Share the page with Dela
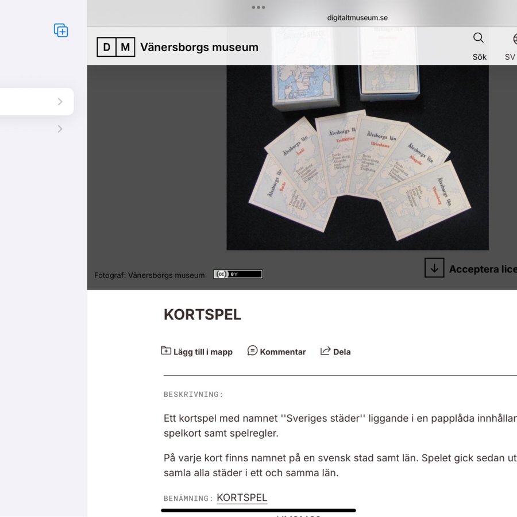517x517 pixels. pyautogui.click(x=335, y=352)
